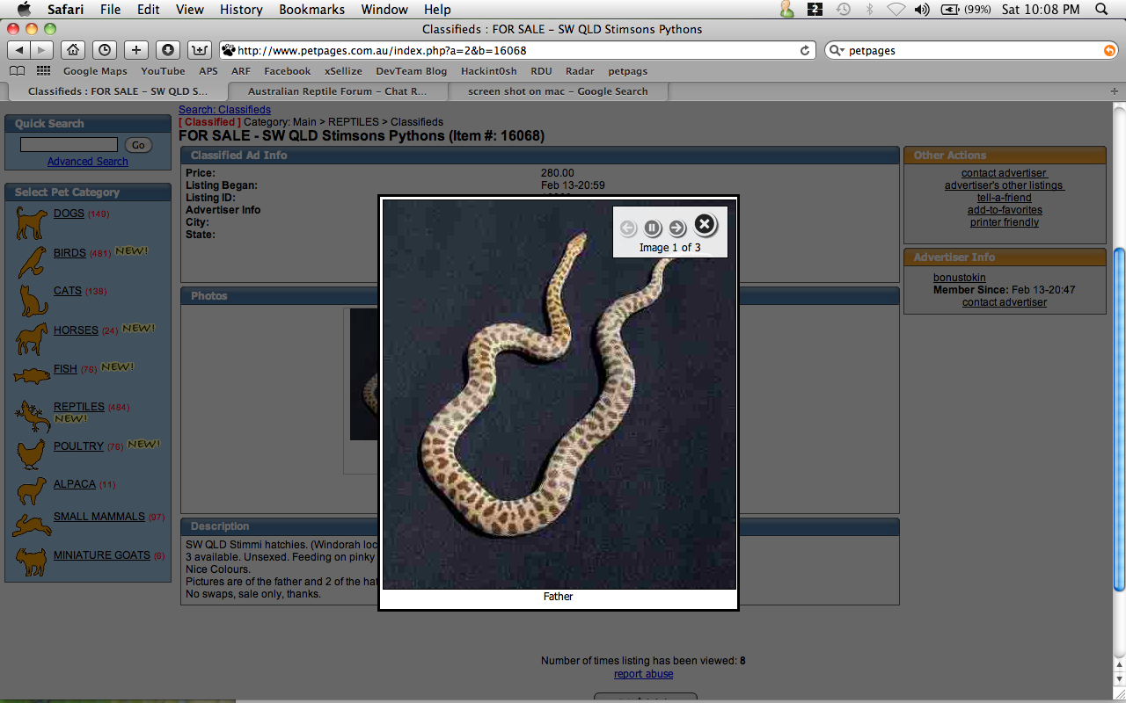
Task: Click the MINIATURE GOATS icon
Action: click(x=31, y=562)
